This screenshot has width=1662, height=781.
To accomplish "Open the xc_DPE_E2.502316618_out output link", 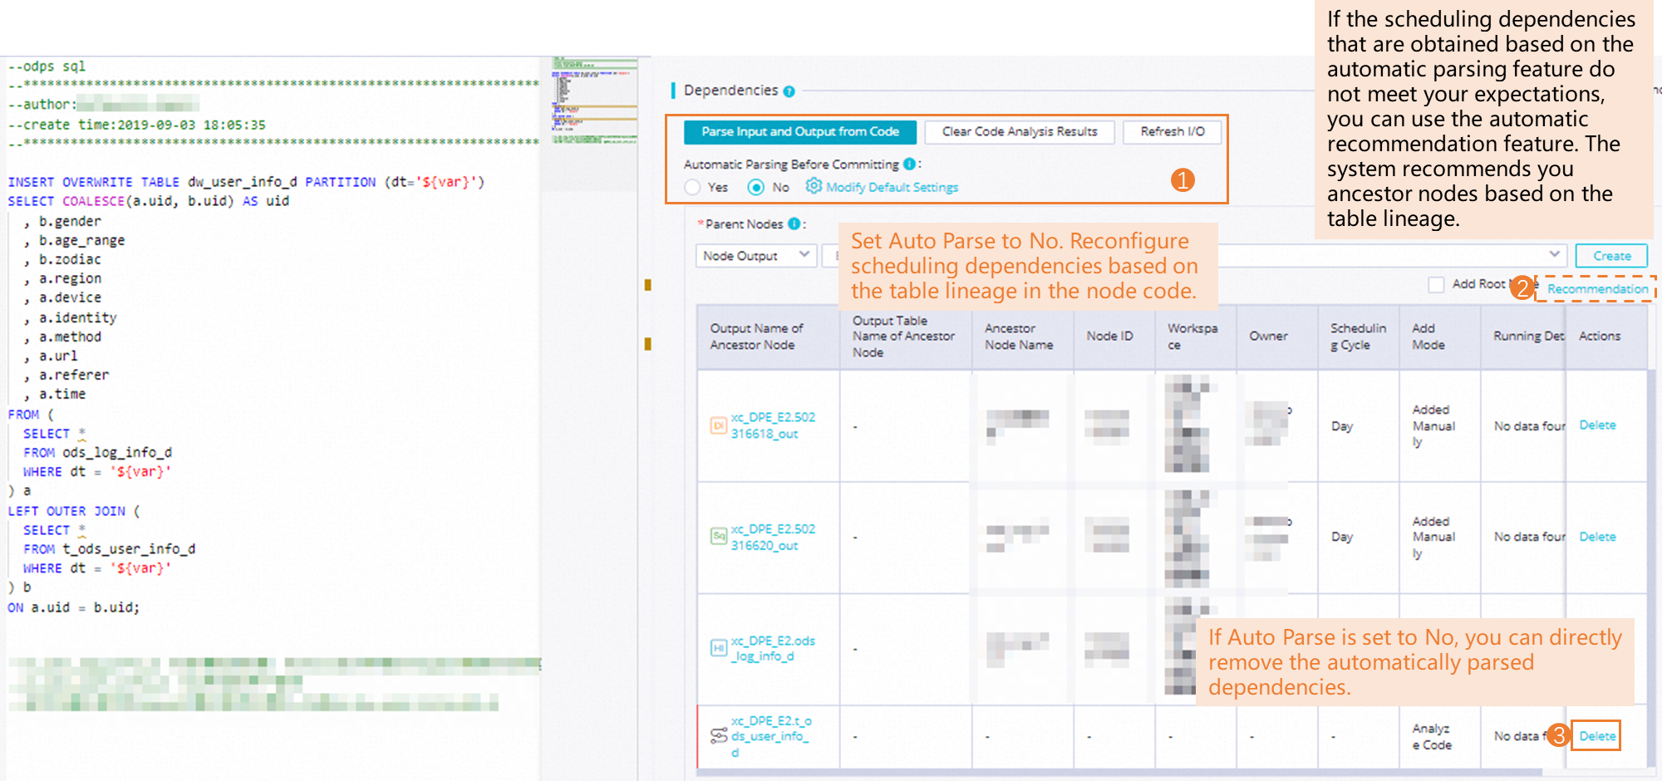I will tap(773, 425).
